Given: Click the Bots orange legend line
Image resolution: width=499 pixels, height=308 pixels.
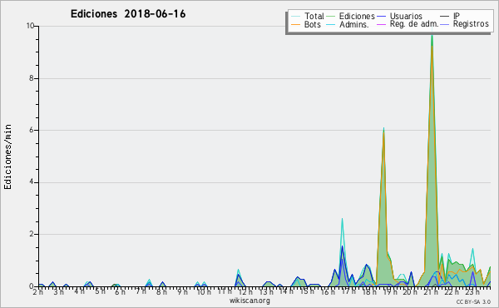Looking at the screenshot, I should point(295,24).
